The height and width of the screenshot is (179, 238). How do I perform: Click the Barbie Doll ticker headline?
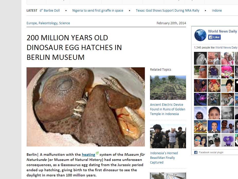tap(50, 11)
